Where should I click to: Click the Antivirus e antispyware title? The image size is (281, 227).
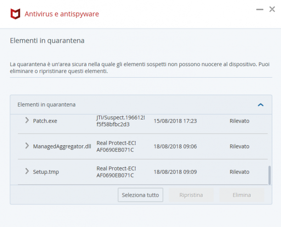pos(62,14)
